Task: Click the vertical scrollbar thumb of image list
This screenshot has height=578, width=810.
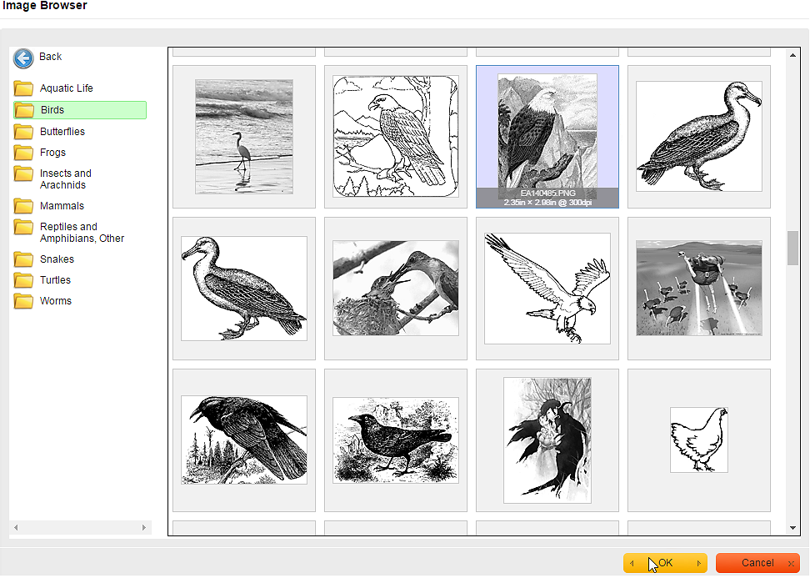Action: pyautogui.click(x=792, y=249)
